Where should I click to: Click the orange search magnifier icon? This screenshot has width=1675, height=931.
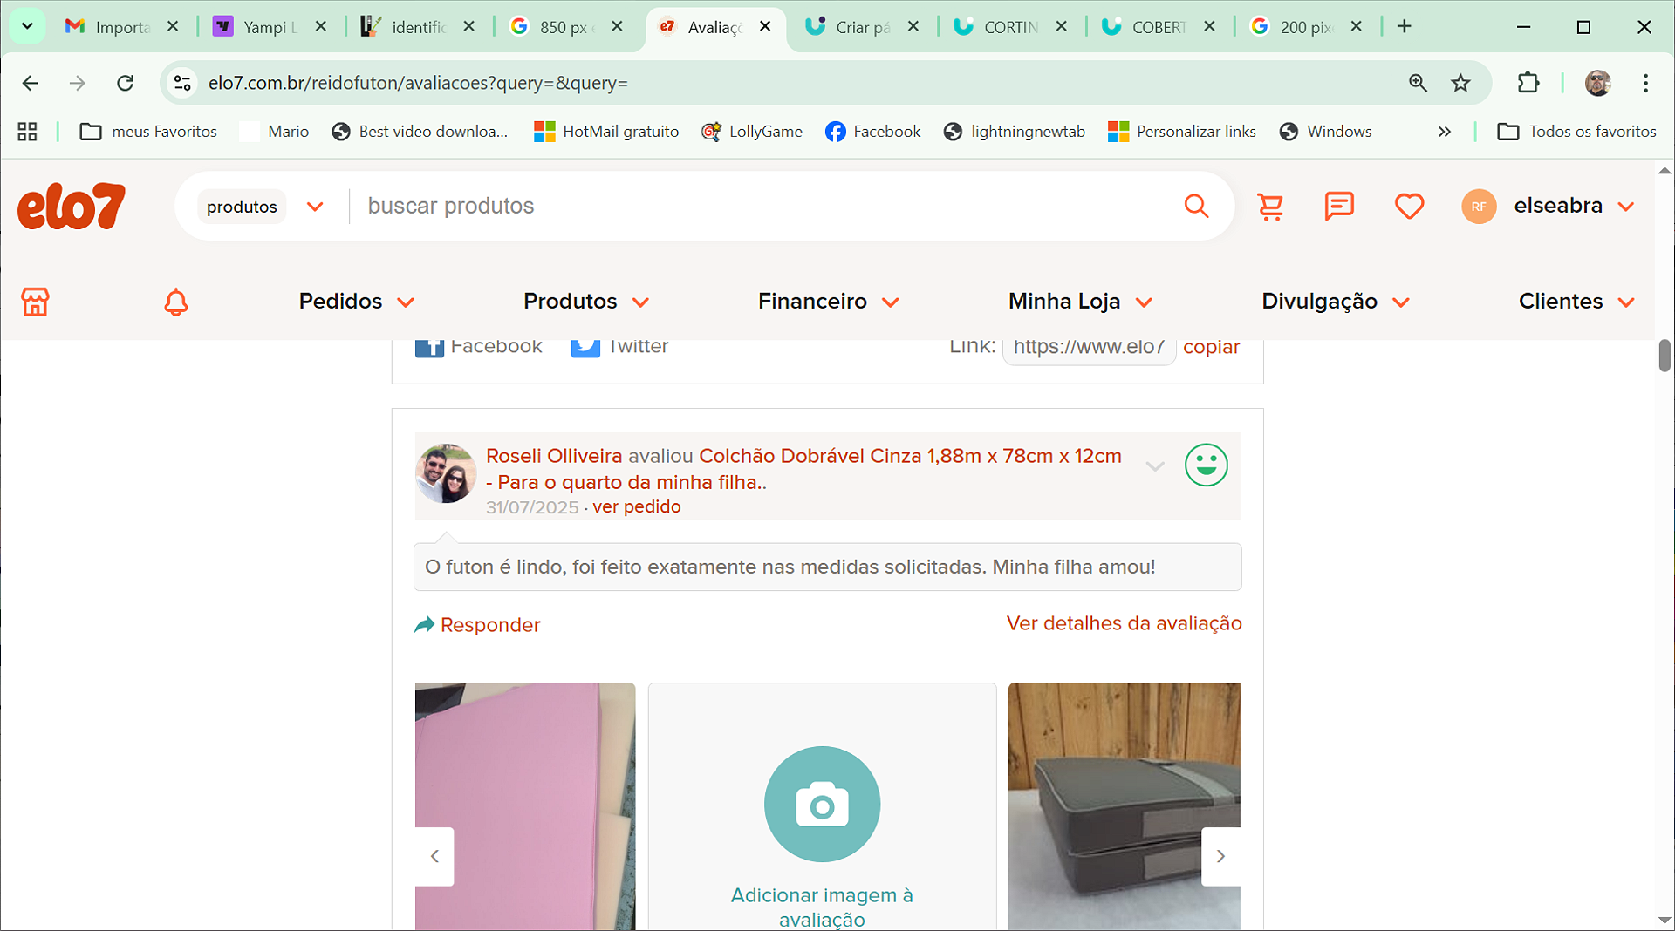point(1196,207)
